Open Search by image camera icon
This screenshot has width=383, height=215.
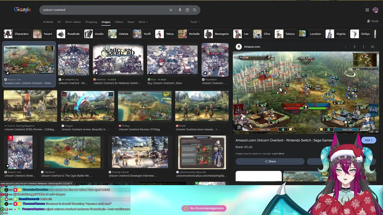pyautogui.click(x=187, y=10)
